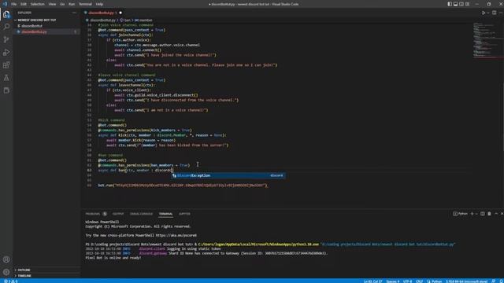Click the Run Python File play icon
504x283 pixels.
(483, 13)
